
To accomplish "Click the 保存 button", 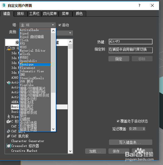I will coord(119,151).
